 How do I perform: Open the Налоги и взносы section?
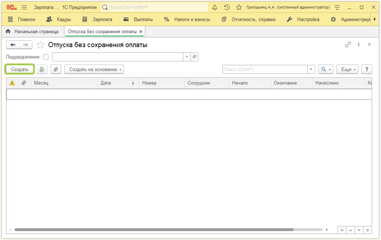pyautogui.click(x=187, y=19)
